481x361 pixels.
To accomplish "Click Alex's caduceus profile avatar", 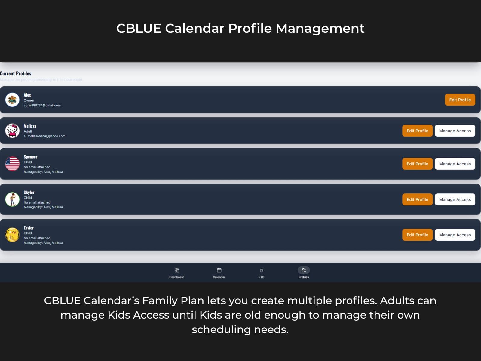I will (x=13, y=100).
